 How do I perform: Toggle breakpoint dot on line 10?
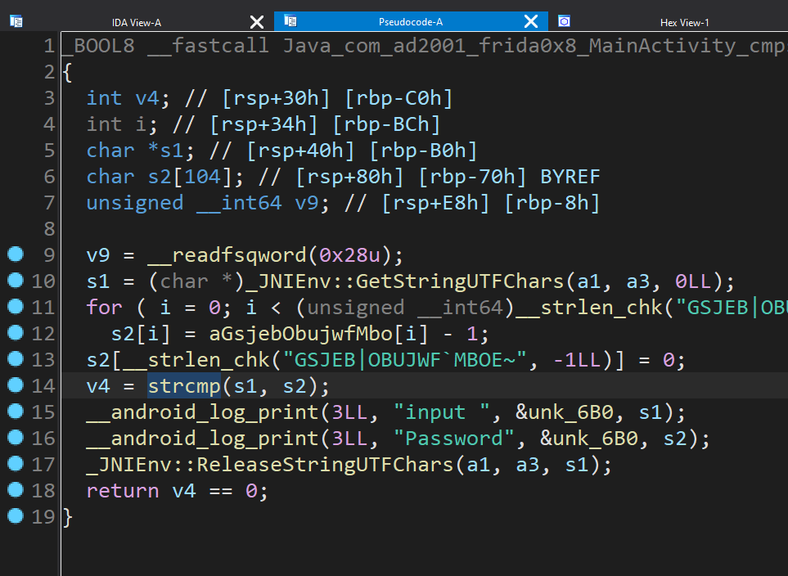click(15, 281)
